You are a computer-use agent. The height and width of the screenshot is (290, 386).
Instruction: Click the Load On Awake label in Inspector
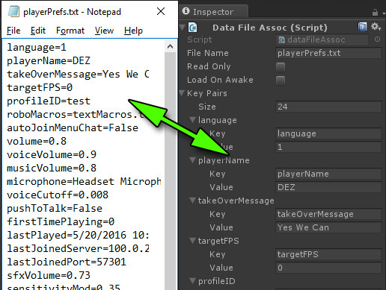220,80
